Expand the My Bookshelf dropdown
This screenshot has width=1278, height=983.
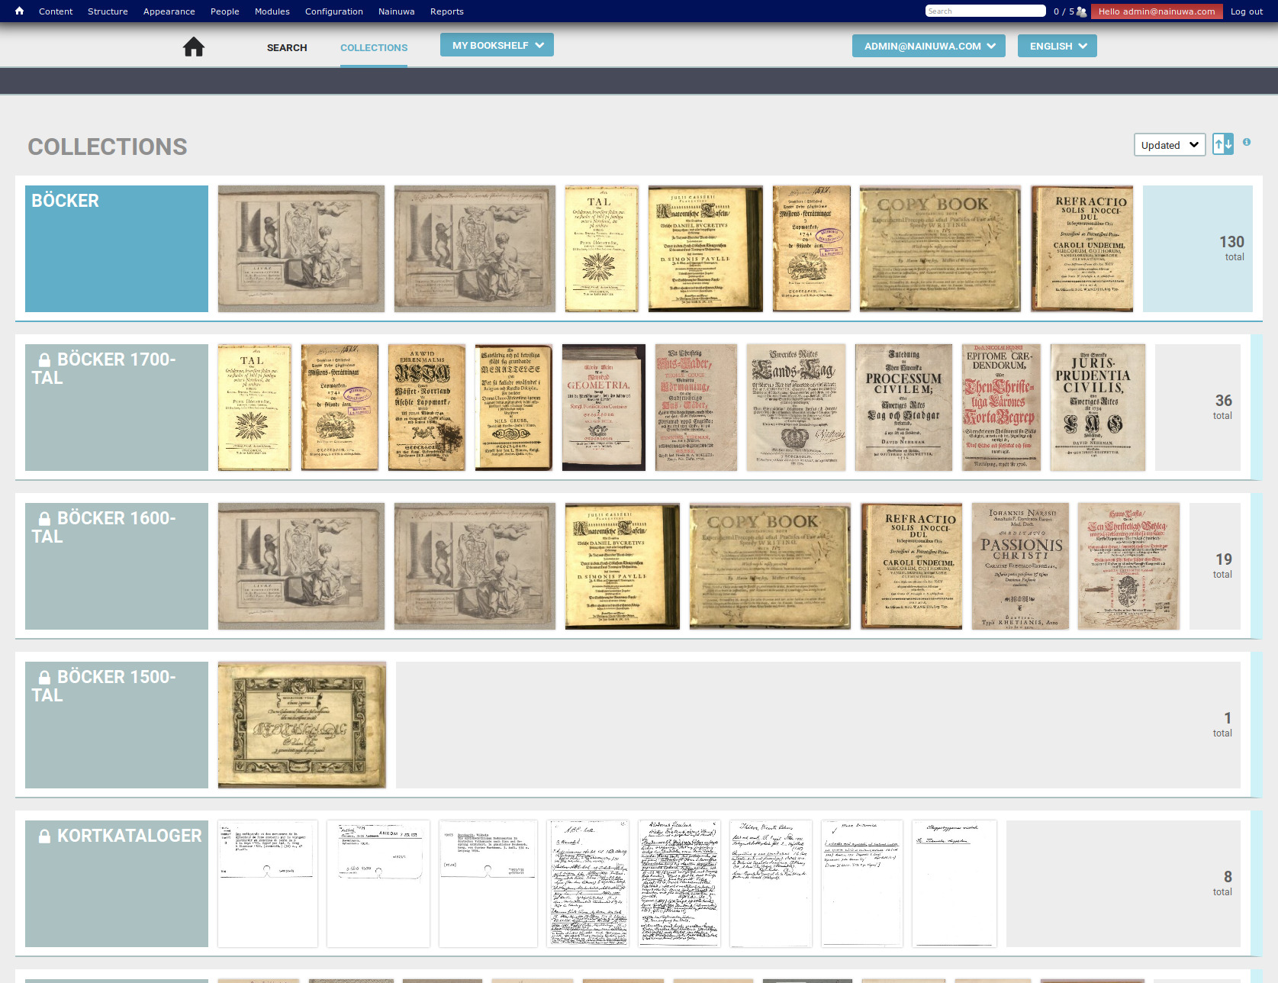(497, 45)
